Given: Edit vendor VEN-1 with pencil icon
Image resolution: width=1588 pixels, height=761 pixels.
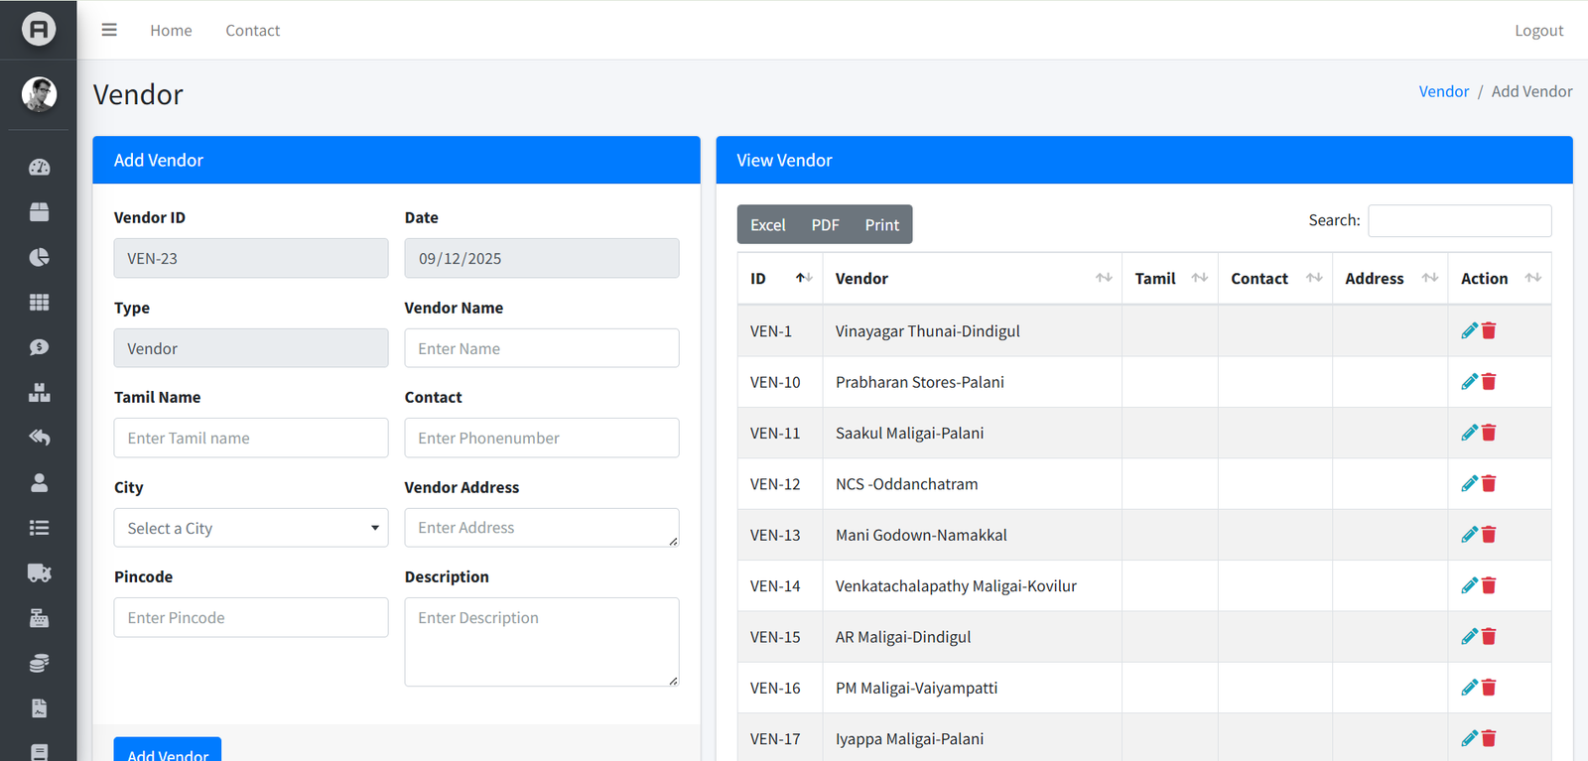Looking at the screenshot, I should tap(1470, 330).
